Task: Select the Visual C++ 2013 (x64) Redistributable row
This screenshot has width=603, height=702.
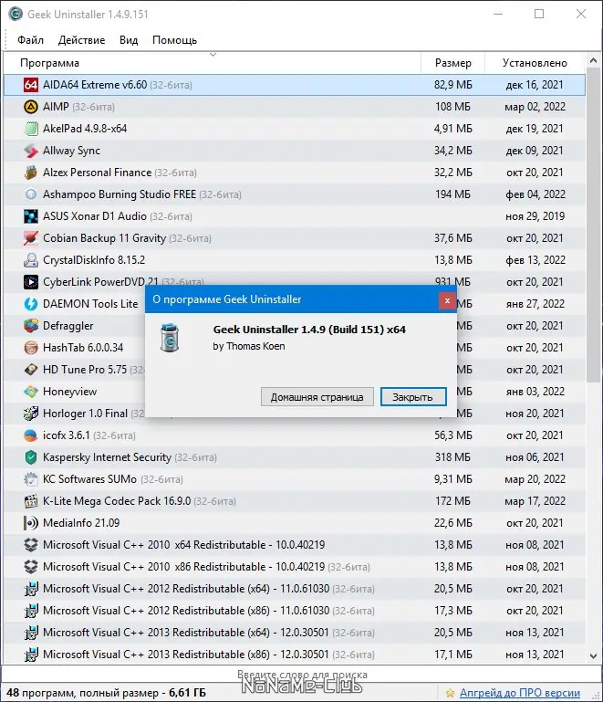Action: pyautogui.click(x=295, y=633)
